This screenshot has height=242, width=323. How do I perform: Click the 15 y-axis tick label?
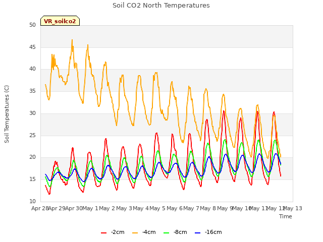(32, 179)
